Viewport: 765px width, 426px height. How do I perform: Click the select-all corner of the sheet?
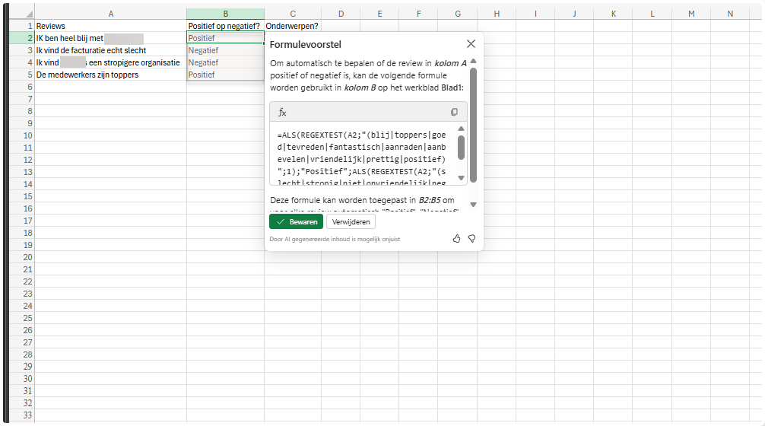(29, 14)
